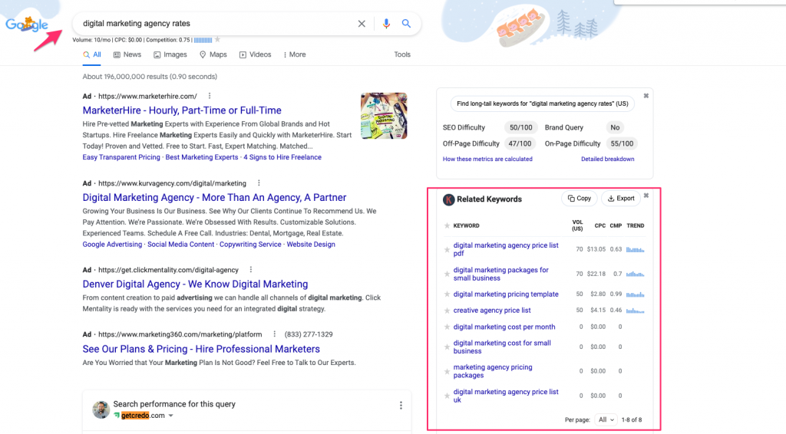
Task: Expand the More search menu
Action: [295, 54]
